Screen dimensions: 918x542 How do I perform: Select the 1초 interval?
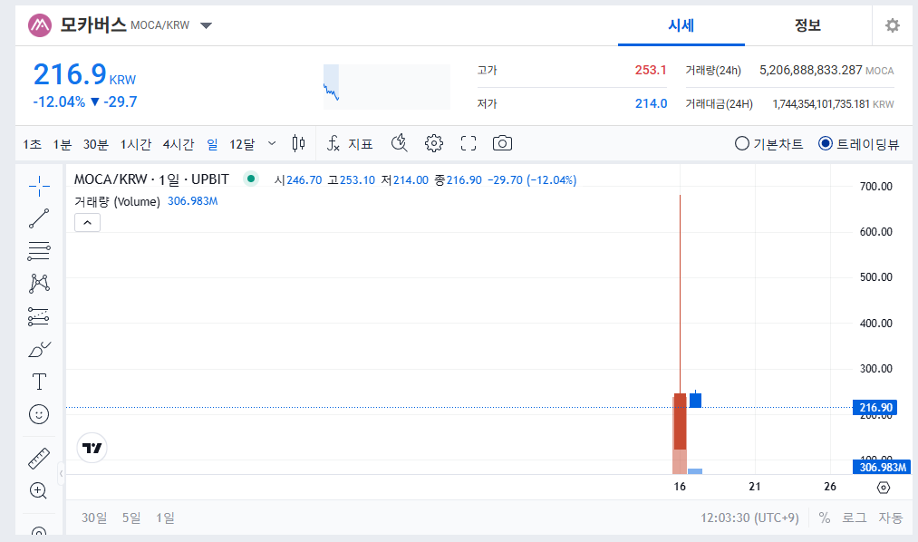click(x=33, y=144)
